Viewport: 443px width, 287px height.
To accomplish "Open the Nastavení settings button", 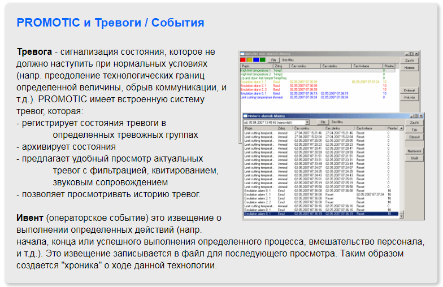I will (414, 152).
